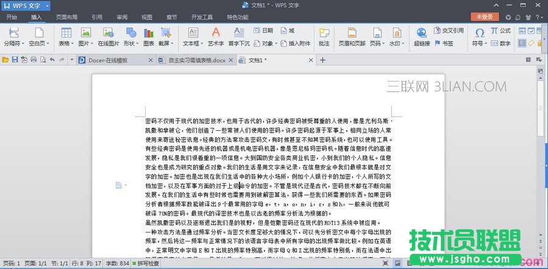Click 交叉引用 cross-reference
The height and width of the screenshot is (269, 548).
pos(449,30)
